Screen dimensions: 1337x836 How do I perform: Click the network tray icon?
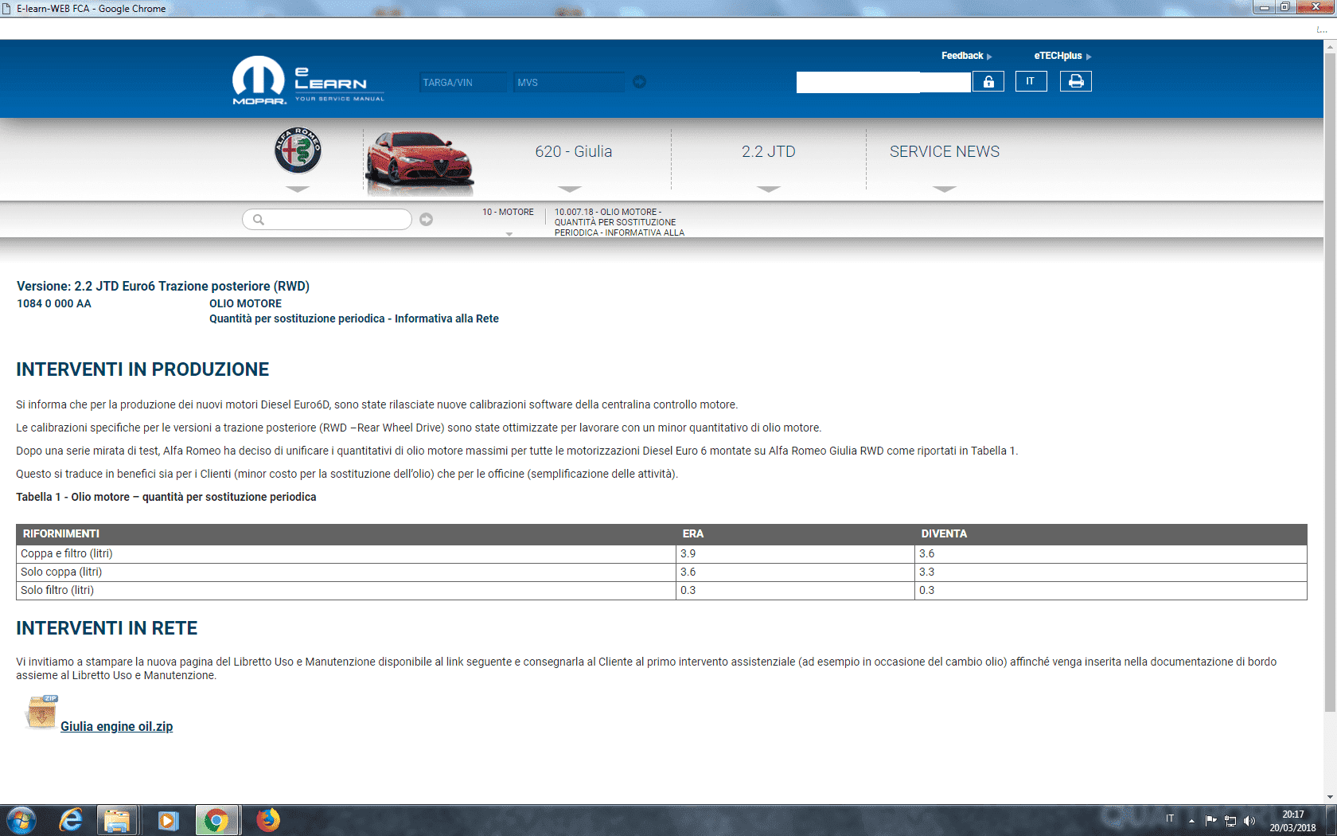1230,821
